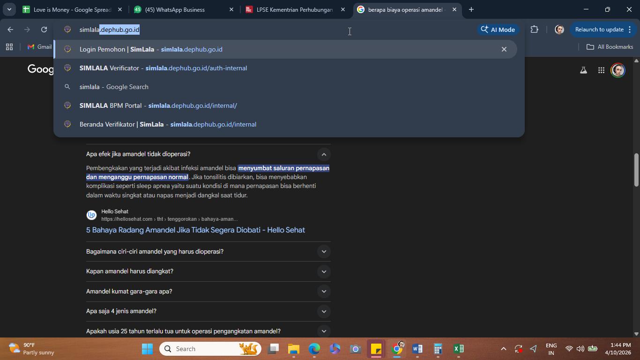
Task: Click the page vertical scrollbar thumb
Action: pyautogui.click(x=636, y=170)
